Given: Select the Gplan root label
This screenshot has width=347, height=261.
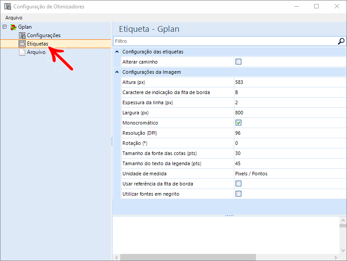Looking at the screenshot, I should 25,27.
